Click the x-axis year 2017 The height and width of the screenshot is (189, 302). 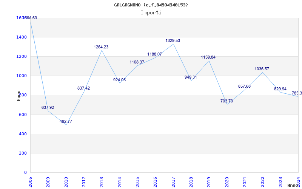pyautogui.click(x=173, y=182)
